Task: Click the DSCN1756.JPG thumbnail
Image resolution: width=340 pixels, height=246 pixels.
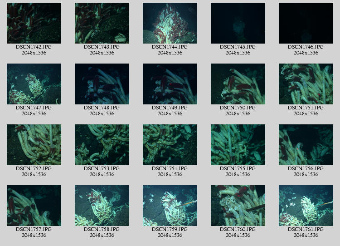Action: point(306,145)
